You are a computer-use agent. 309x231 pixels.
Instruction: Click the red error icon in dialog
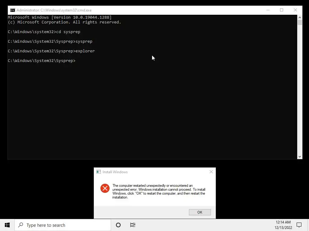point(105,188)
